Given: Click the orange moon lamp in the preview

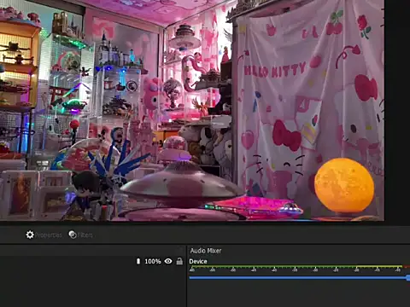Looking at the screenshot, I should coord(344,186).
